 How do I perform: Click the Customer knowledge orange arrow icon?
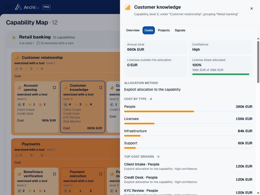point(86,104)
